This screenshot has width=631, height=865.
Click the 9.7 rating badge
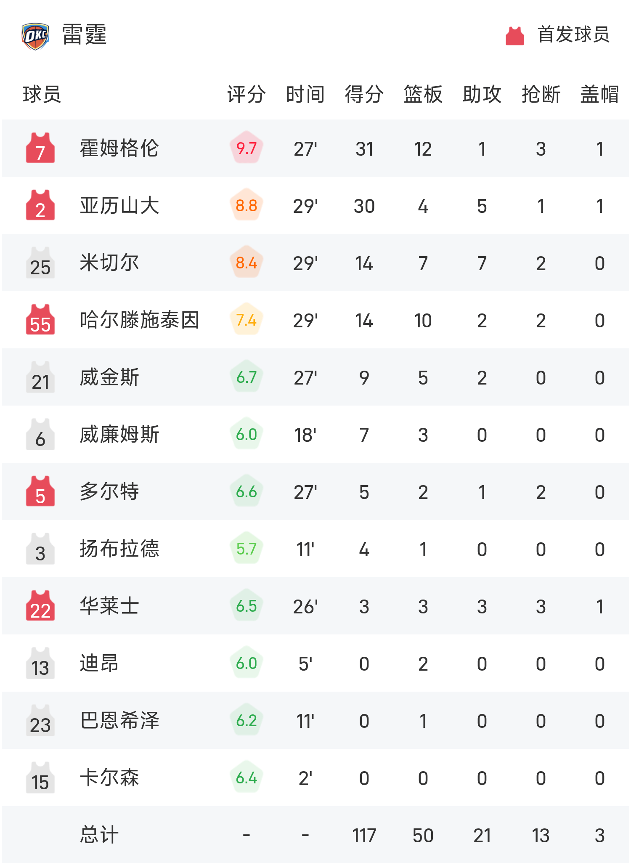tap(247, 148)
